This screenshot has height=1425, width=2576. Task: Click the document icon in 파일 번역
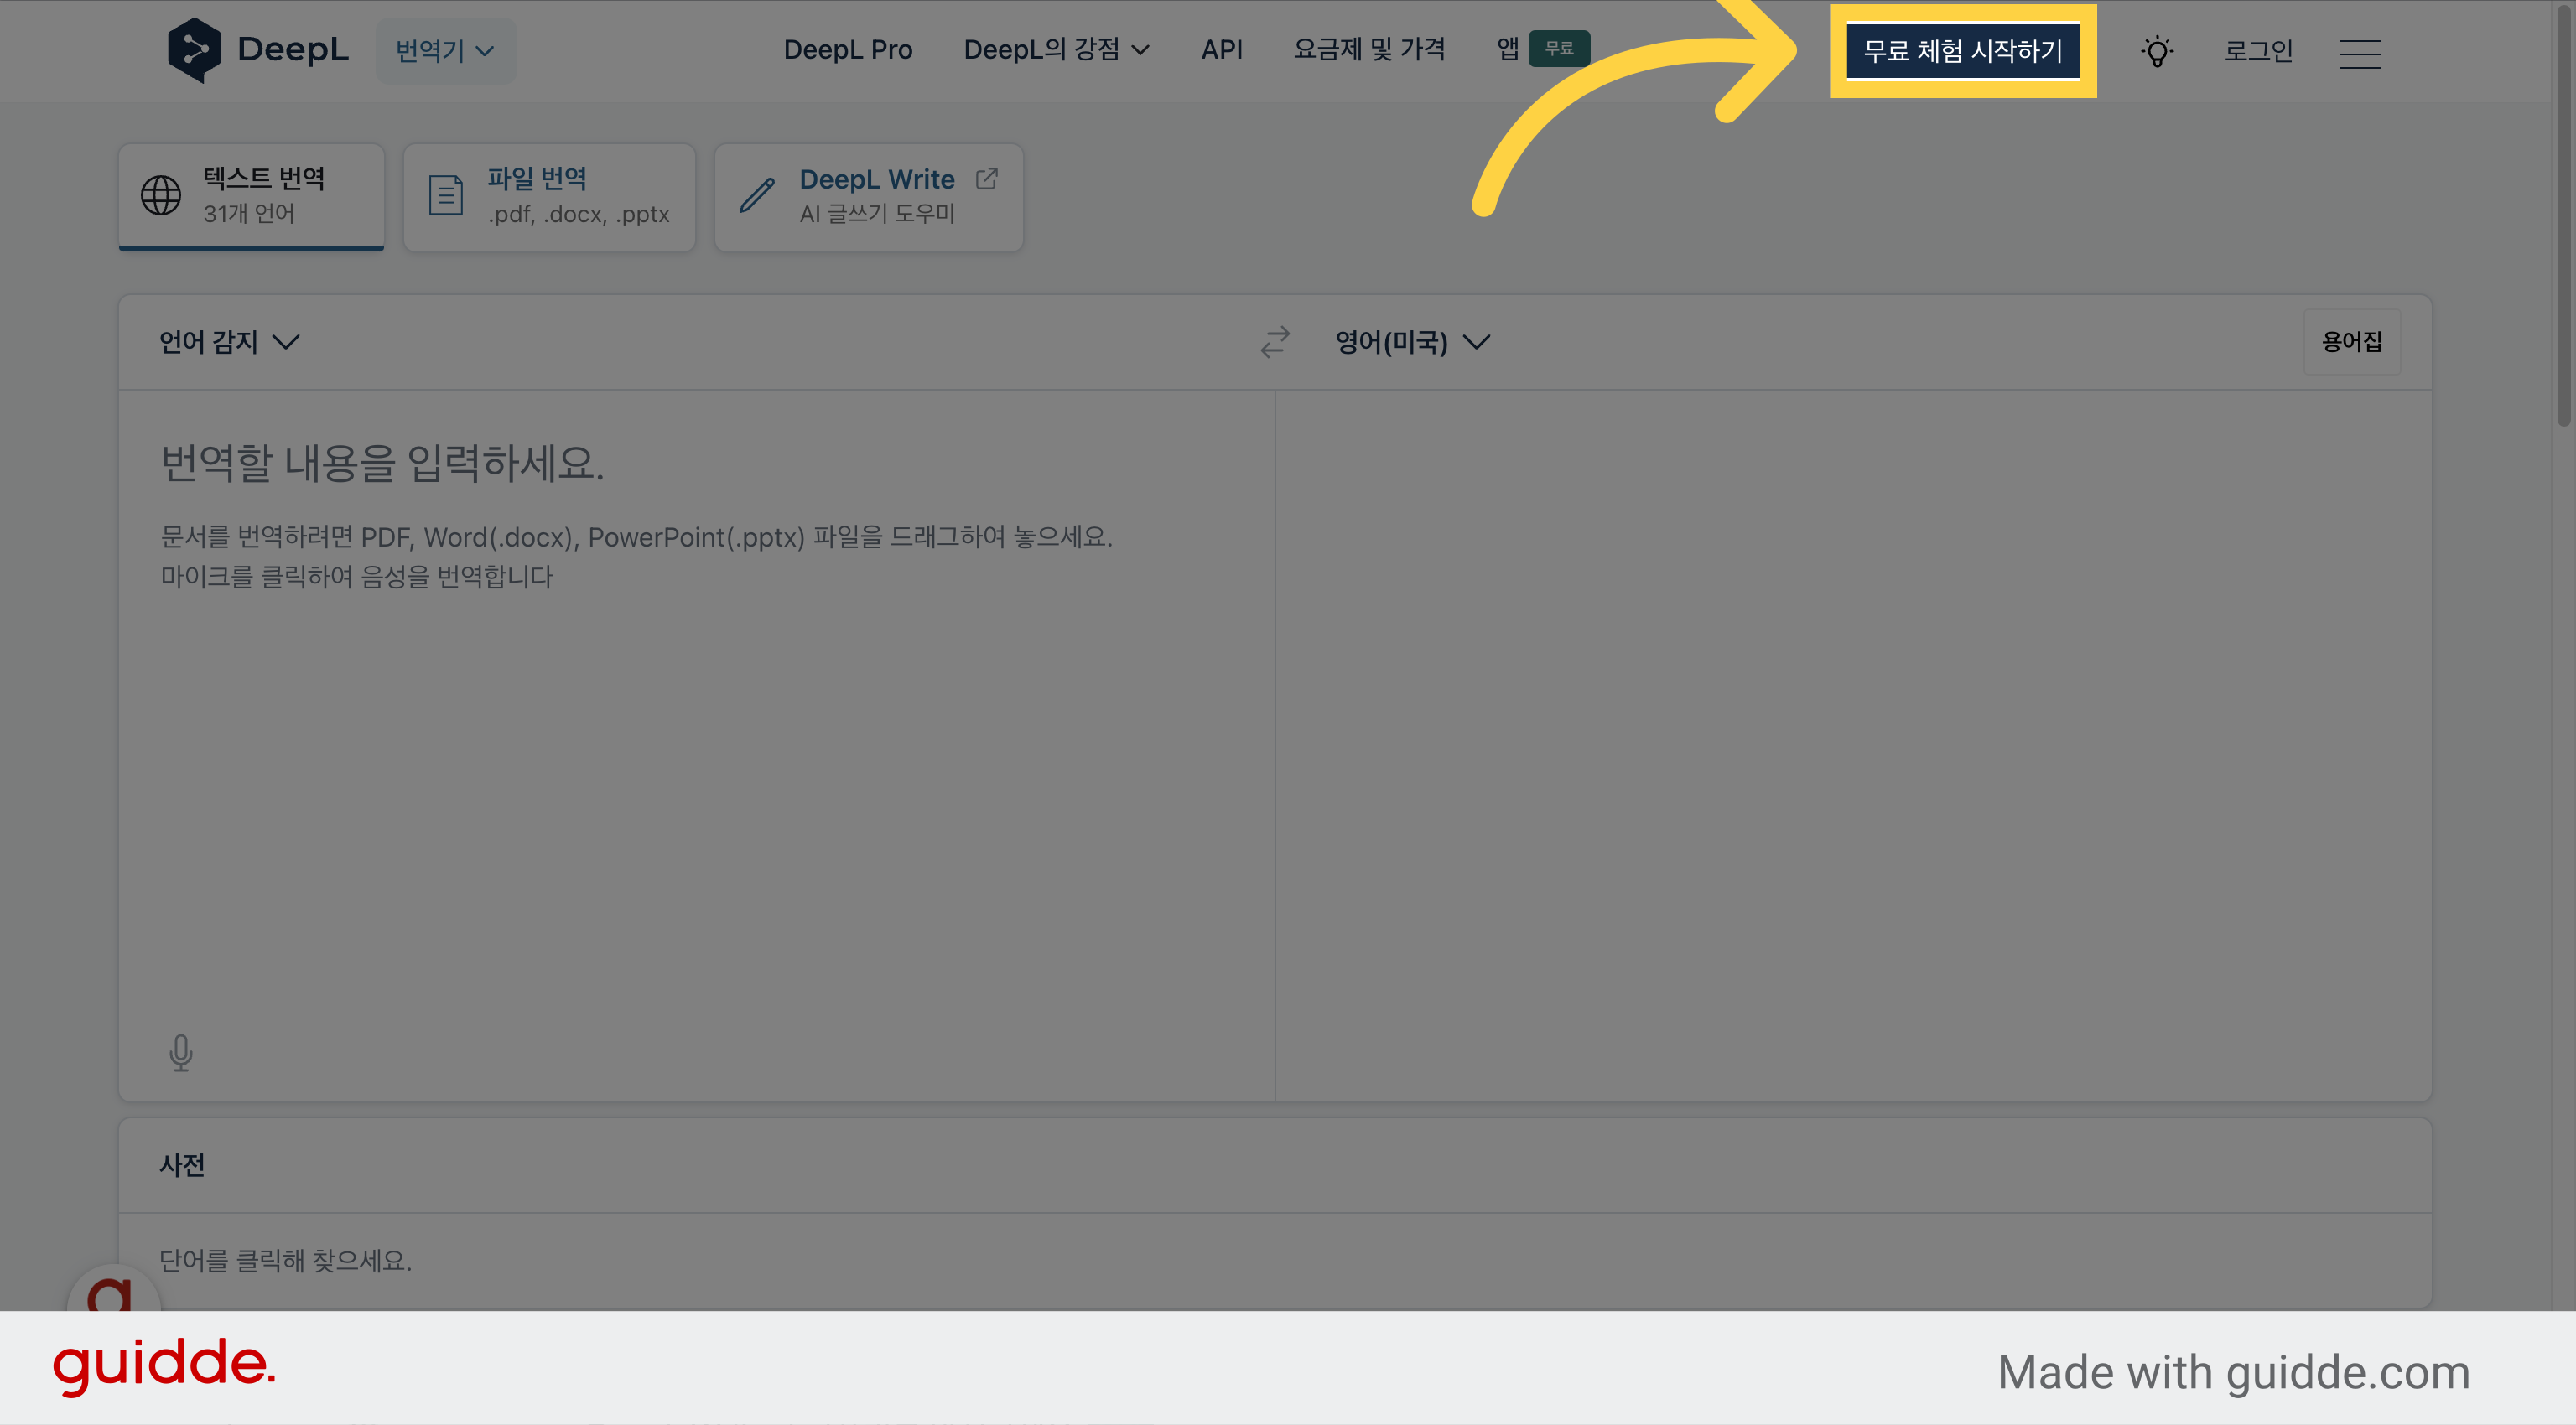pyautogui.click(x=446, y=194)
